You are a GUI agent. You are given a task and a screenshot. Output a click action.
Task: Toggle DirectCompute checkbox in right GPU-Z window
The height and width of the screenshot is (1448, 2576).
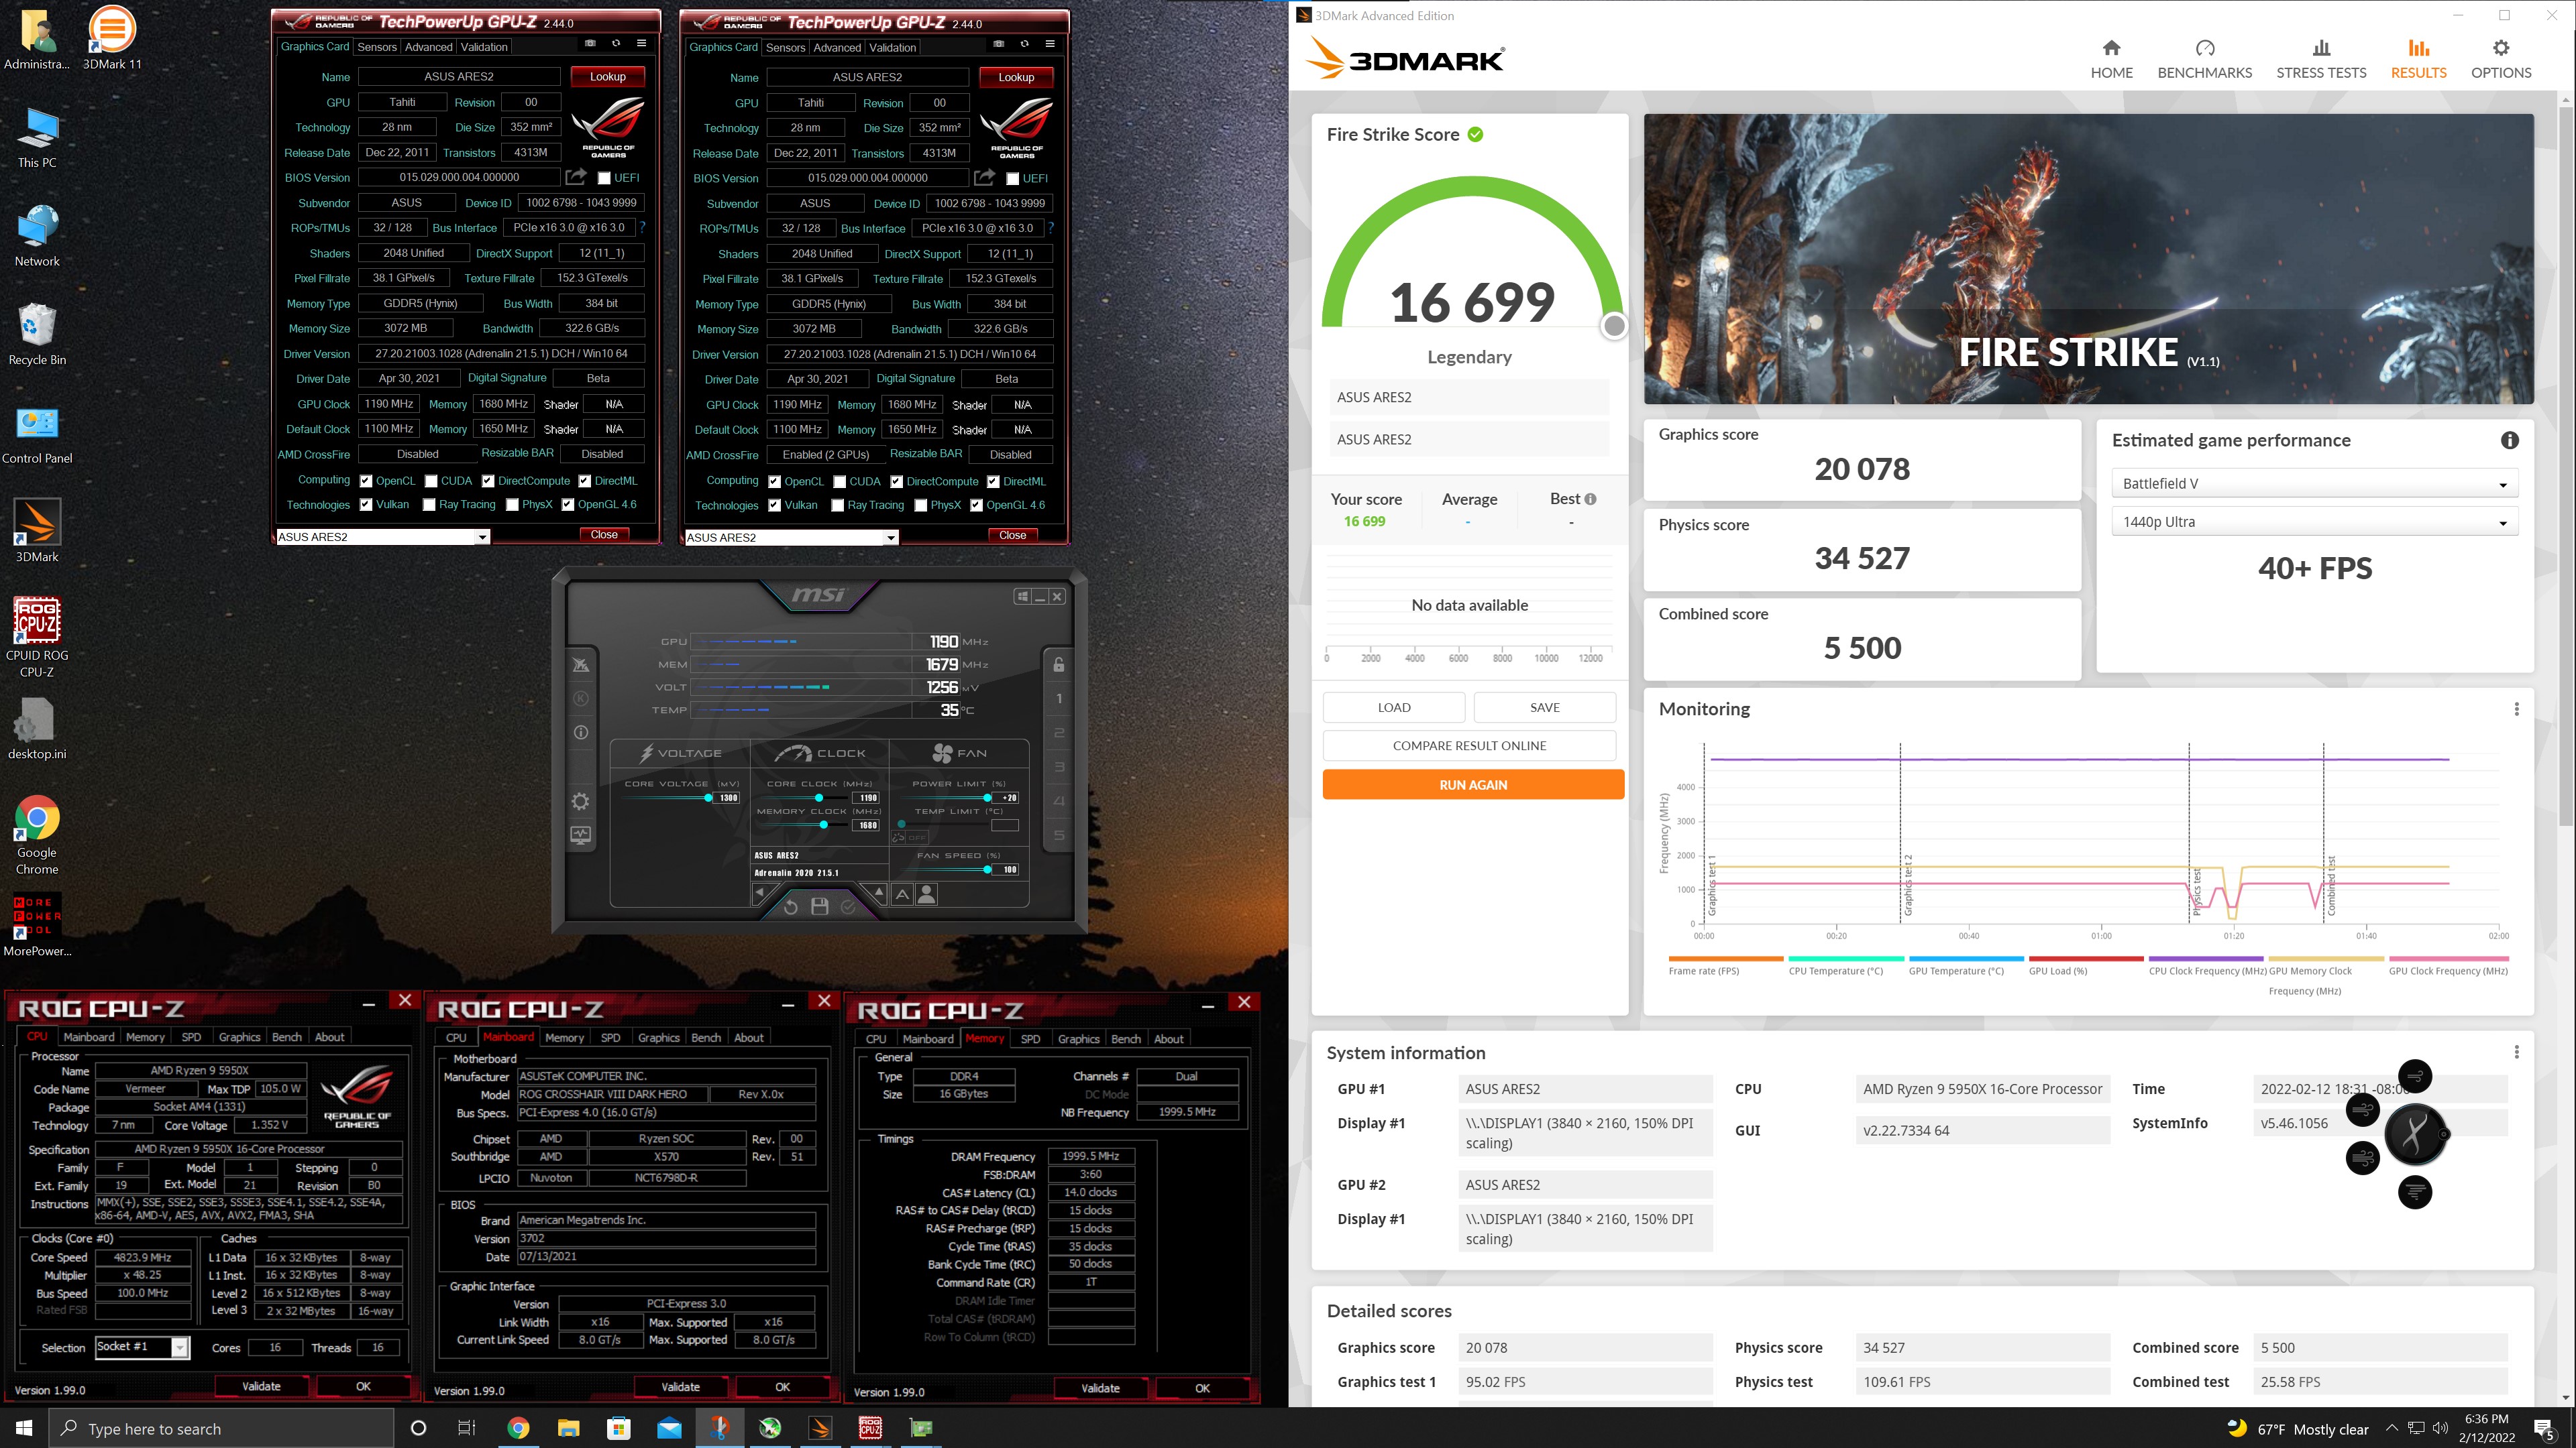tap(897, 482)
